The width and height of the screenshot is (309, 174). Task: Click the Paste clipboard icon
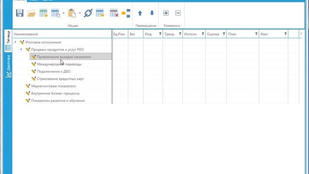[72, 13]
